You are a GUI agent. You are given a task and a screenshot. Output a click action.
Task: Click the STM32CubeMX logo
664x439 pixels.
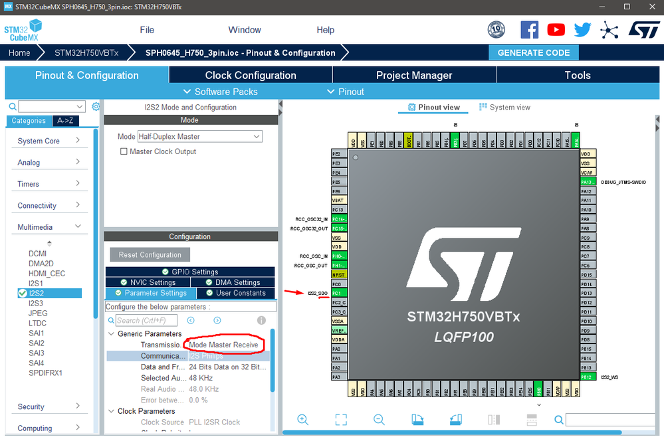23,30
